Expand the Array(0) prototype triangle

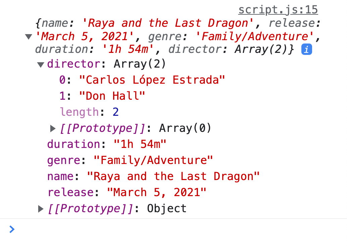53,128
